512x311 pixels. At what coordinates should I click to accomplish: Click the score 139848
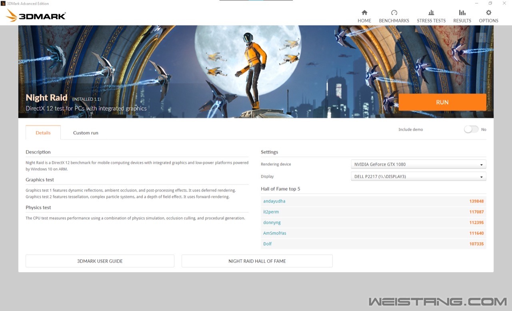(476, 201)
